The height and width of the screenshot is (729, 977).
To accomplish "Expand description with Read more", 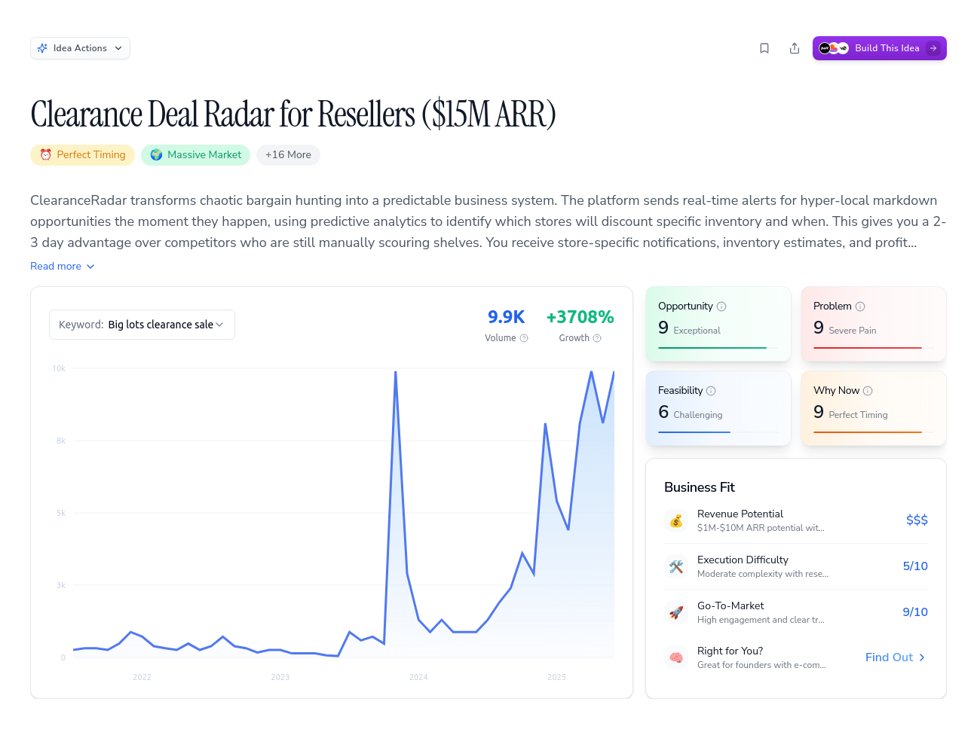I will pyautogui.click(x=63, y=267).
